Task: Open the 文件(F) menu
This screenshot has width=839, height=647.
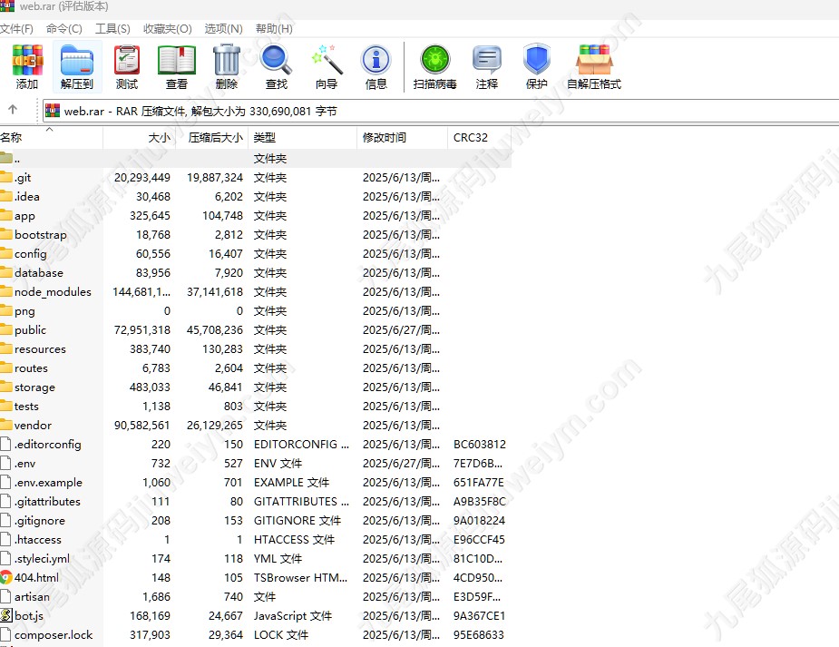Action: coord(16,28)
